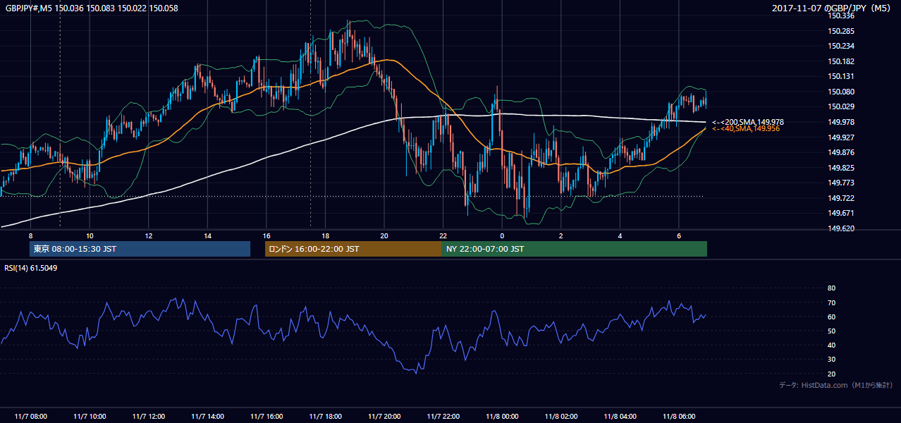The height and width of the screenshot is (423, 901).
Task: Click the RSI scale value 80
Action: (x=831, y=288)
